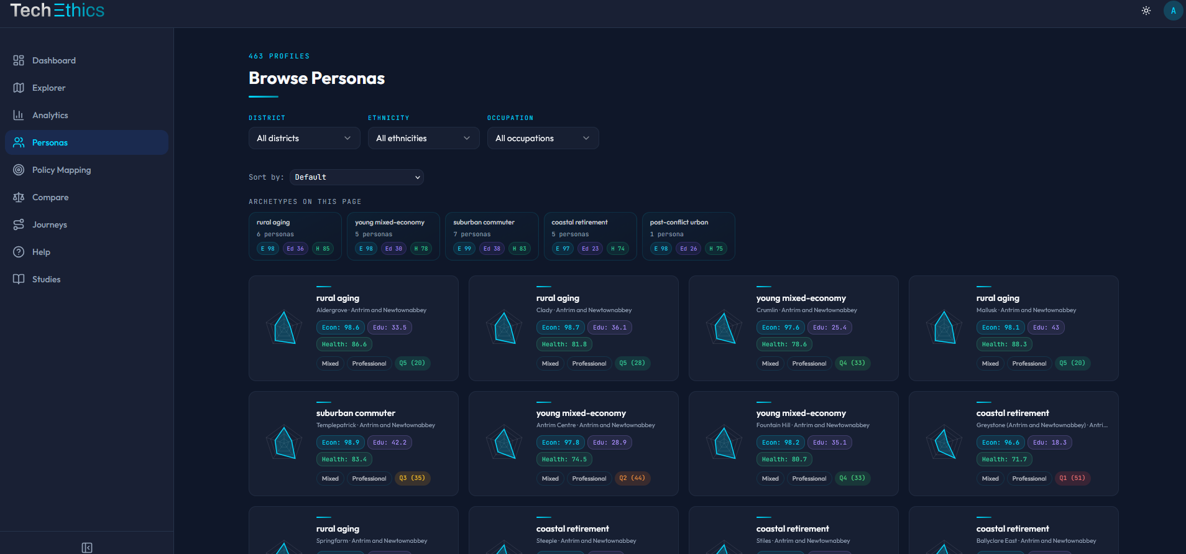Open the All ethnicities dropdown

coord(424,138)
